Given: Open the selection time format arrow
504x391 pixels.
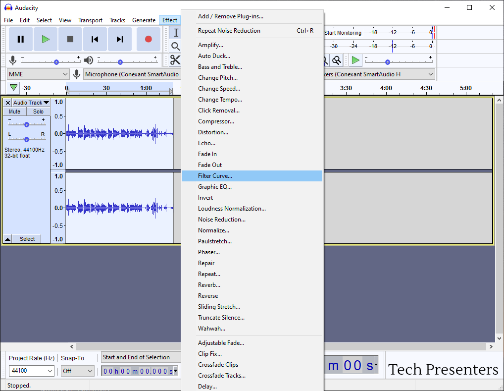Looking at the screenshot, I should pyautogui.click(x=175, y=370).
